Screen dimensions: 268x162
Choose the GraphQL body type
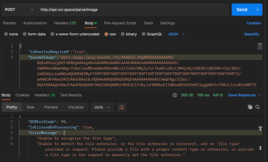tap(152, 34)
